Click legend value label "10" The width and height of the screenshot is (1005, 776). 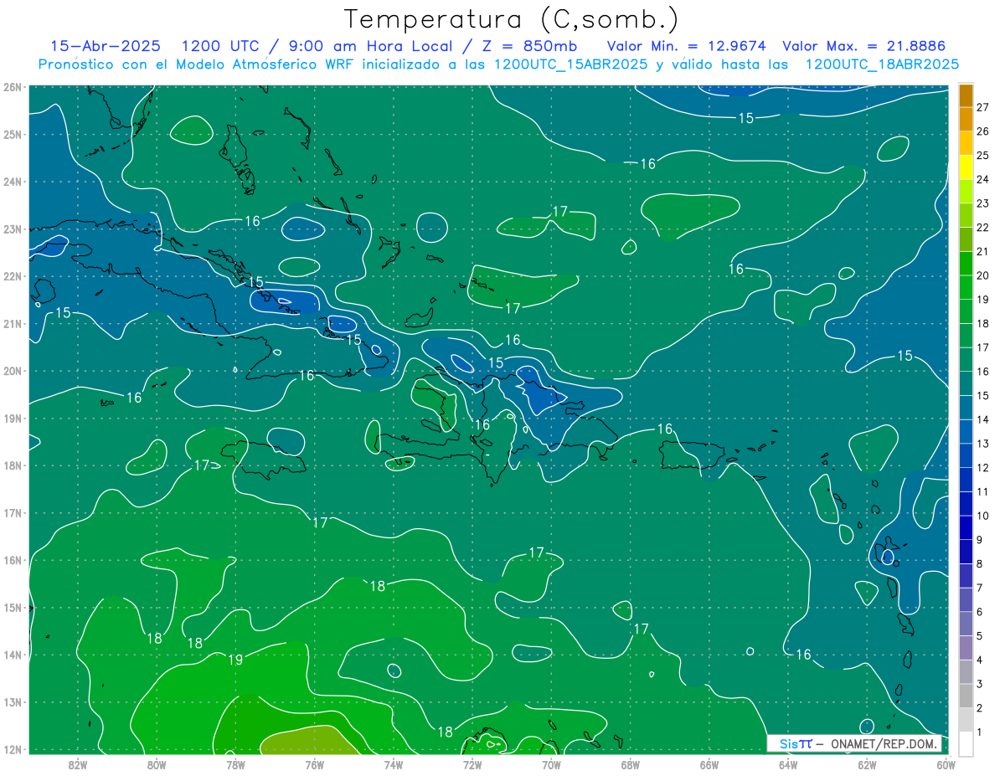983,516
